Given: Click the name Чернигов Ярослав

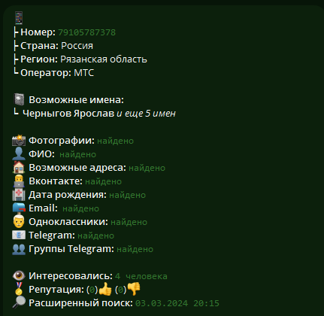Looking at the screenshot, I should click(x=68, y=114).
